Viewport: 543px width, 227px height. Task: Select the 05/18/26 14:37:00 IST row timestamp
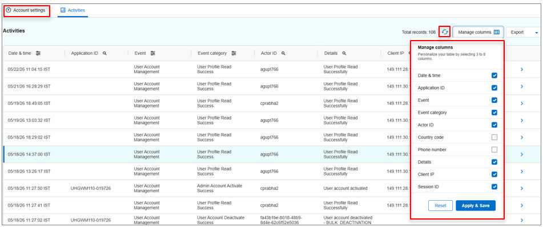[x=29, y=154]
